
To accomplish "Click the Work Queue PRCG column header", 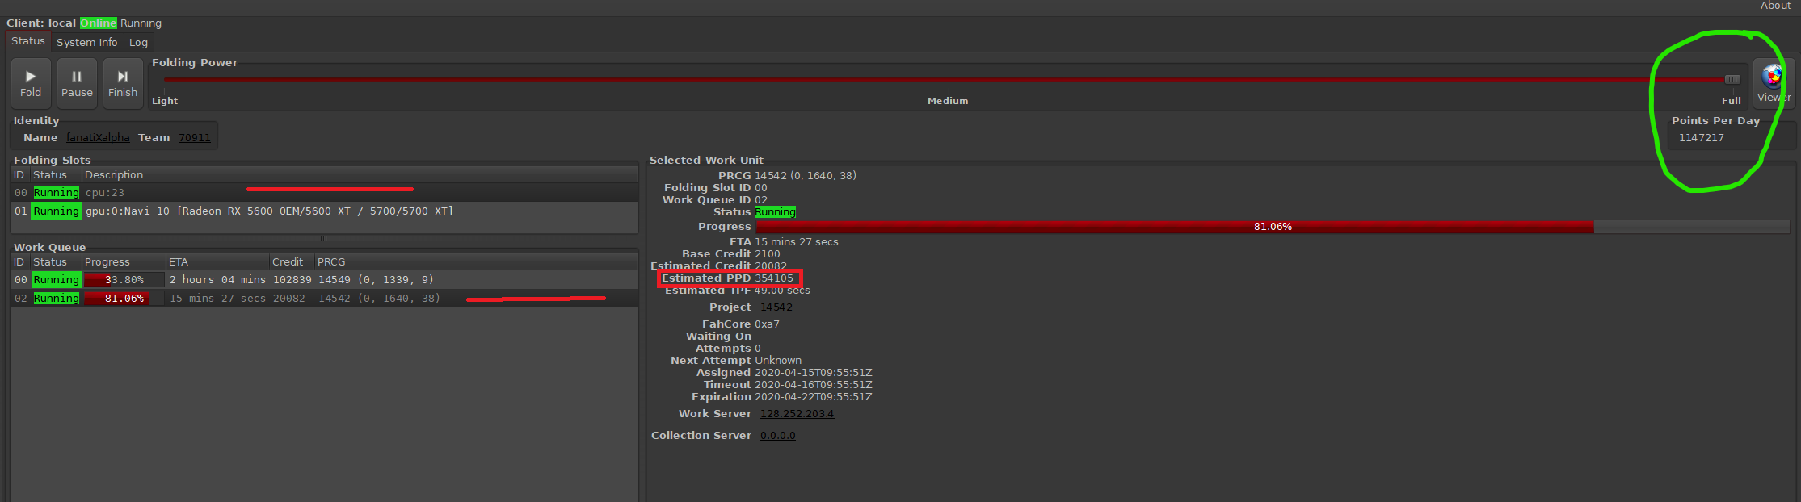I will click(475, 262).
